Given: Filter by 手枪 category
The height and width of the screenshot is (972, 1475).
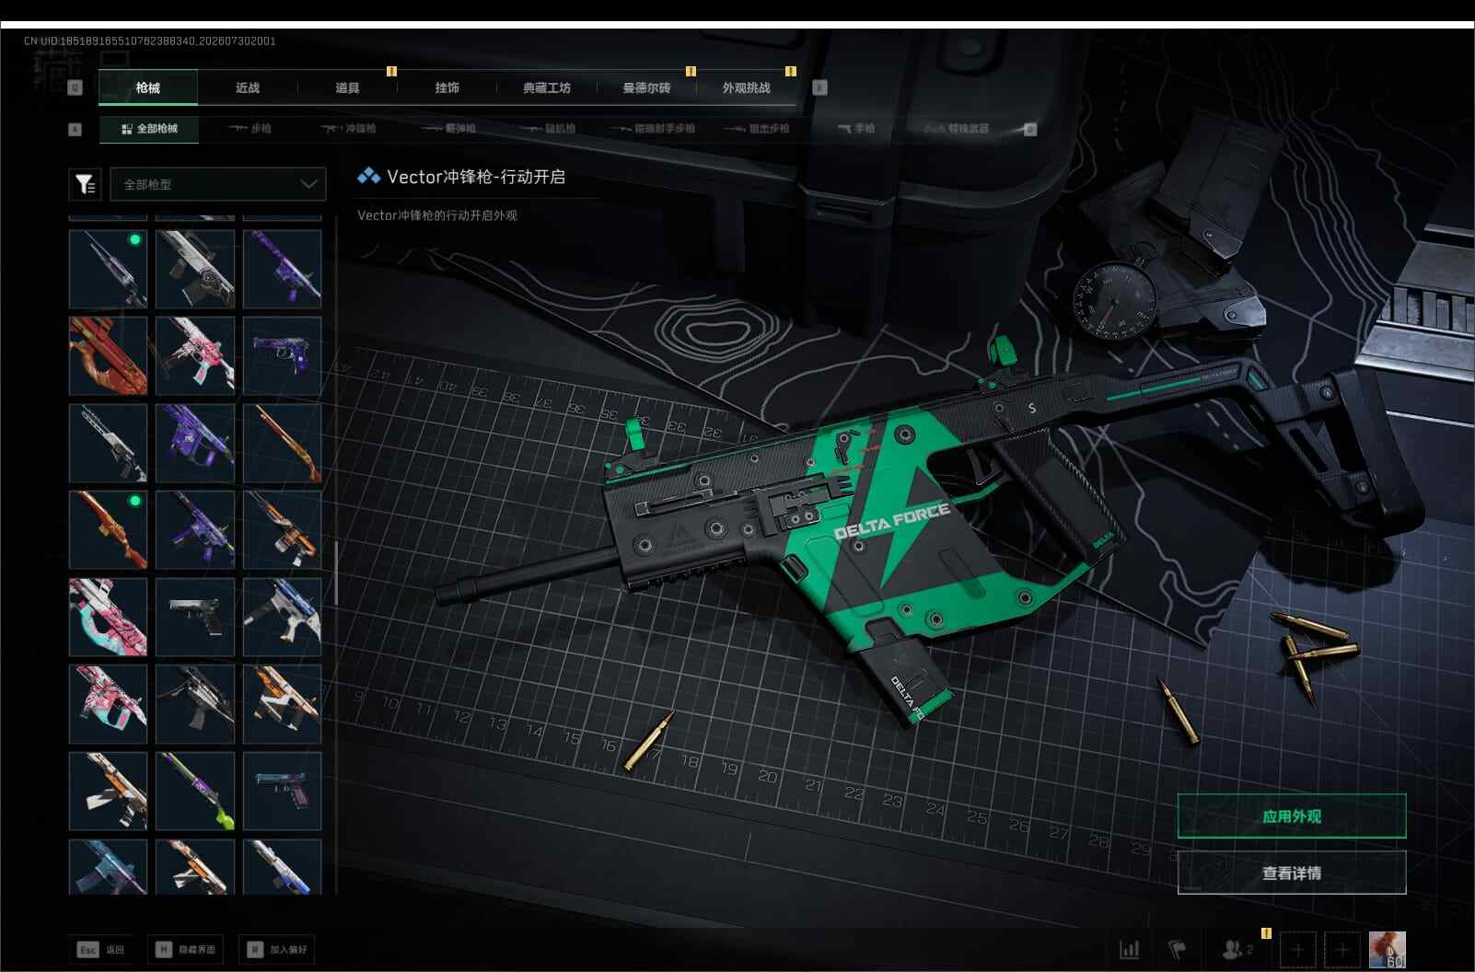Looking at the screenshot, I should click(x=855, y=129).
